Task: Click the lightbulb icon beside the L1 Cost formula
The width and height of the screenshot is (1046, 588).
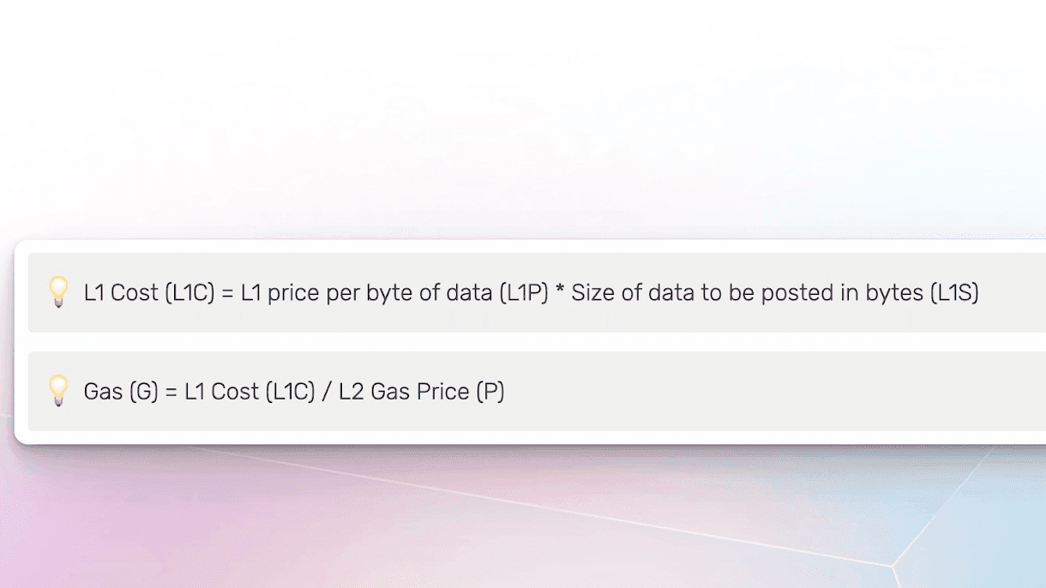Action: click(x=58, y=291)
